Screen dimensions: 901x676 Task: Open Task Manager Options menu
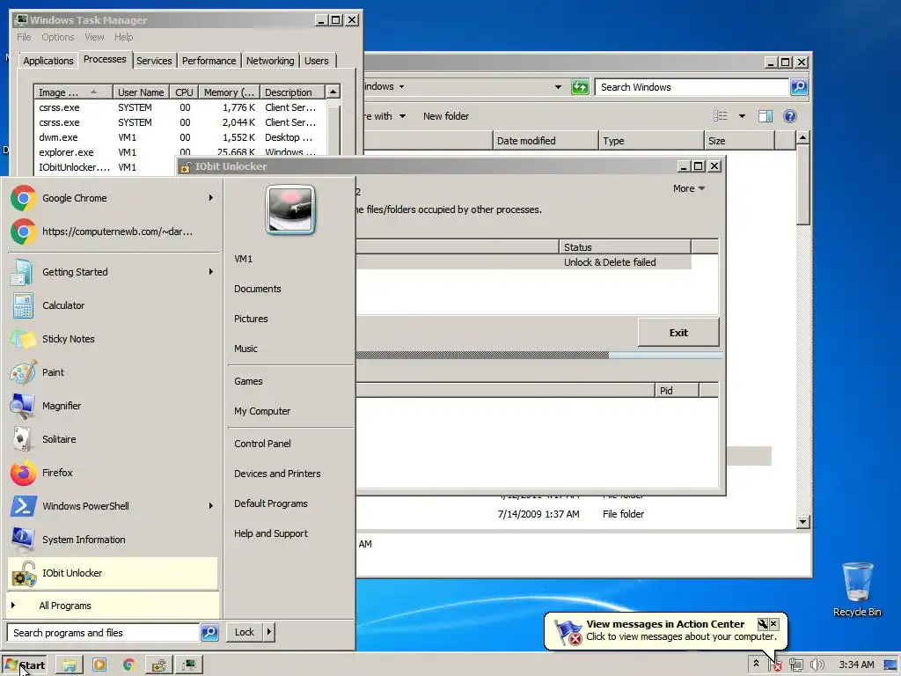[57, 37]
